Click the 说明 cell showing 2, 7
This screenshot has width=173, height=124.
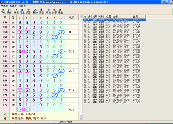72,90
